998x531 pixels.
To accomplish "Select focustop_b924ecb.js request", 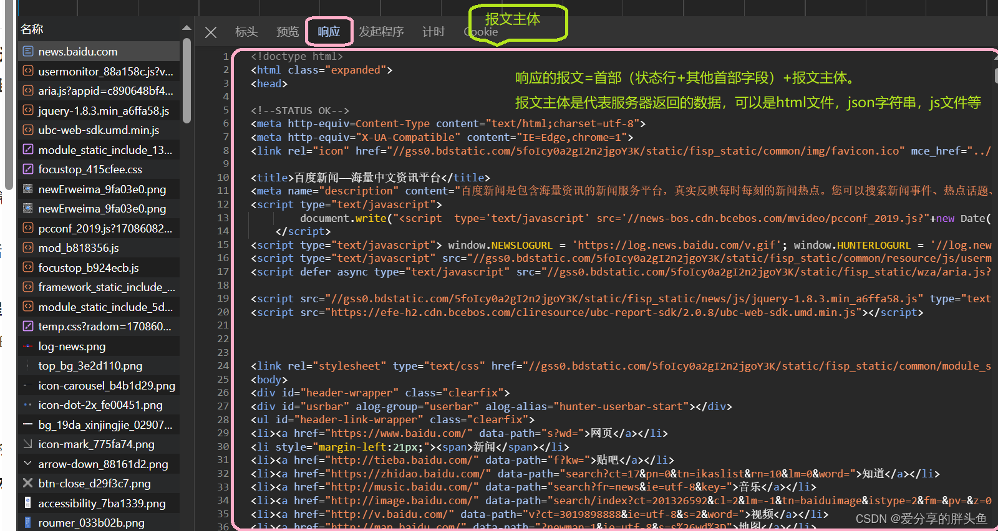I will pos(99,267).
